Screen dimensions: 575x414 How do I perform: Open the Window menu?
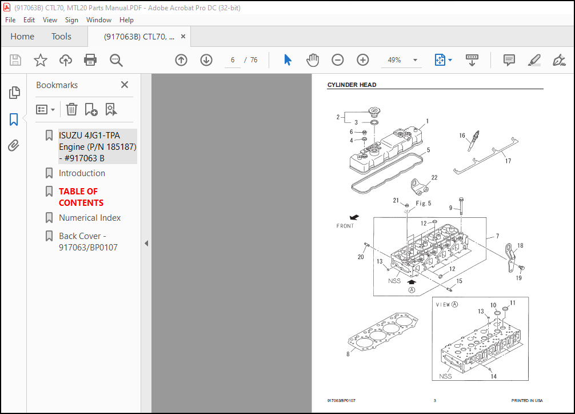[99, 20]
